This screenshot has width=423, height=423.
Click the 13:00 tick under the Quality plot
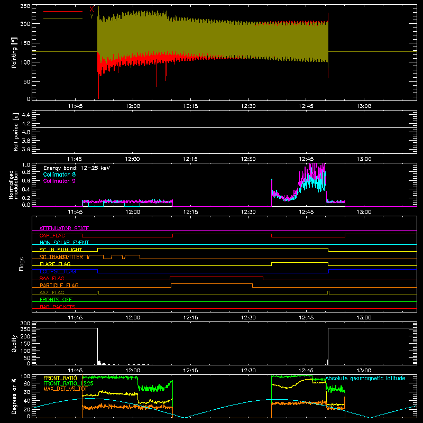(x=364, y=371)
